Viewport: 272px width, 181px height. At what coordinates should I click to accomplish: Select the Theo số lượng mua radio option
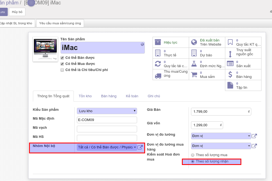(193, 155)
